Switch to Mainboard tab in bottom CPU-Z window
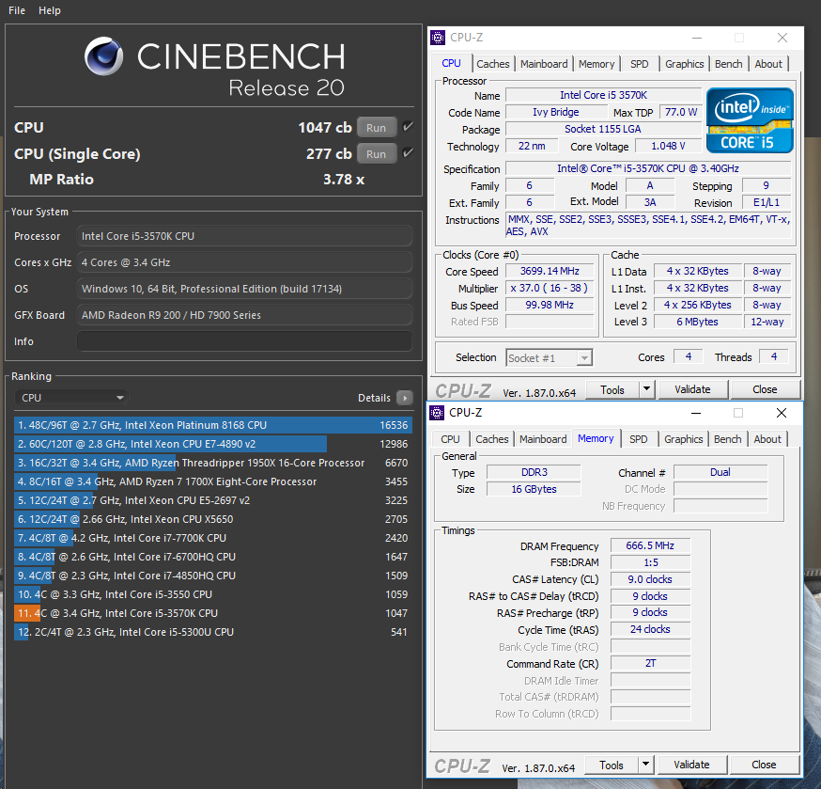 coord(543,439)
